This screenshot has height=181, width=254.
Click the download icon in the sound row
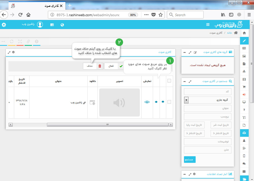pos(92,102)
